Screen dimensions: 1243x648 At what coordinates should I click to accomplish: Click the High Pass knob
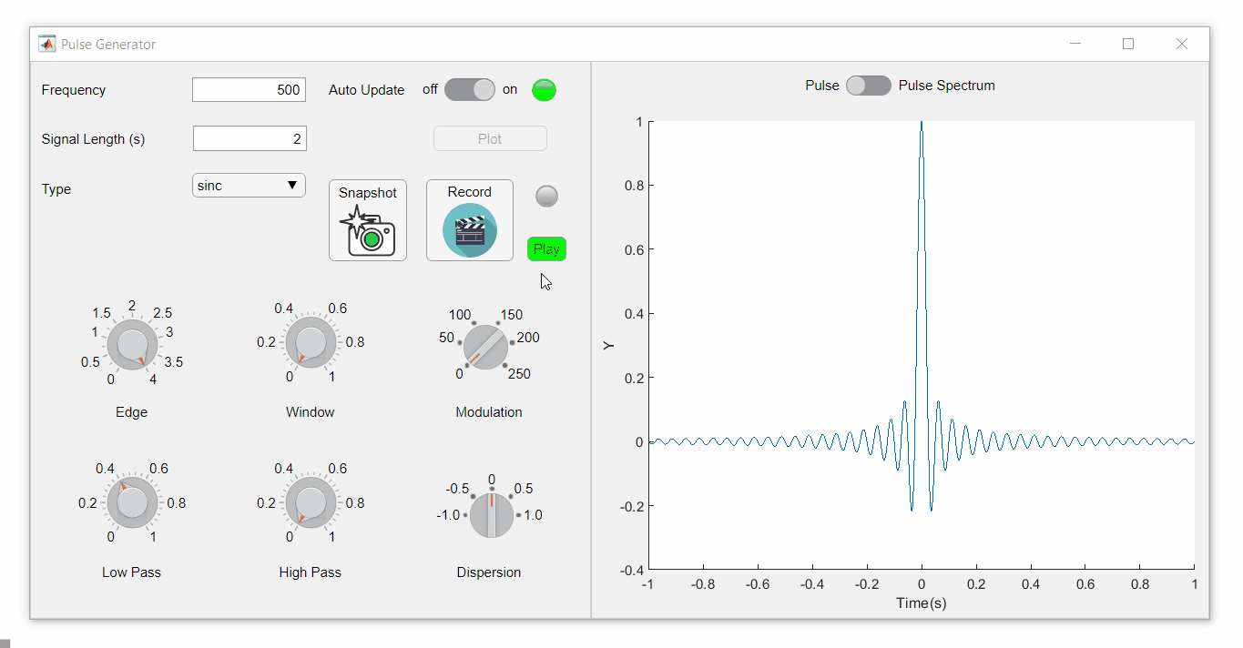[311, 502]
